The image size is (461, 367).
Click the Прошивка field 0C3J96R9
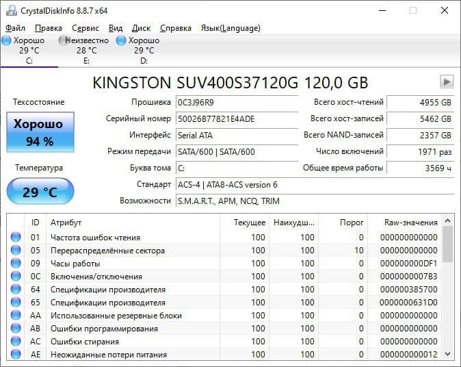click(x=237, y=103)
